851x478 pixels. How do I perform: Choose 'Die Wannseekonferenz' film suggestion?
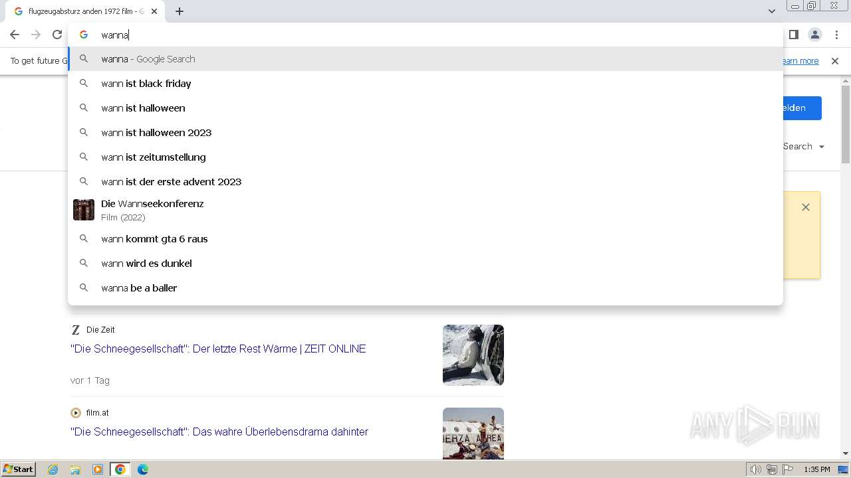425,210
